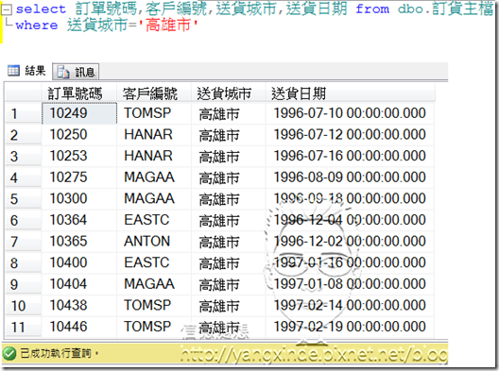Open the 訊息 tab
The width and height of the screenshot is (499, 371).
[x=76, y=72]
